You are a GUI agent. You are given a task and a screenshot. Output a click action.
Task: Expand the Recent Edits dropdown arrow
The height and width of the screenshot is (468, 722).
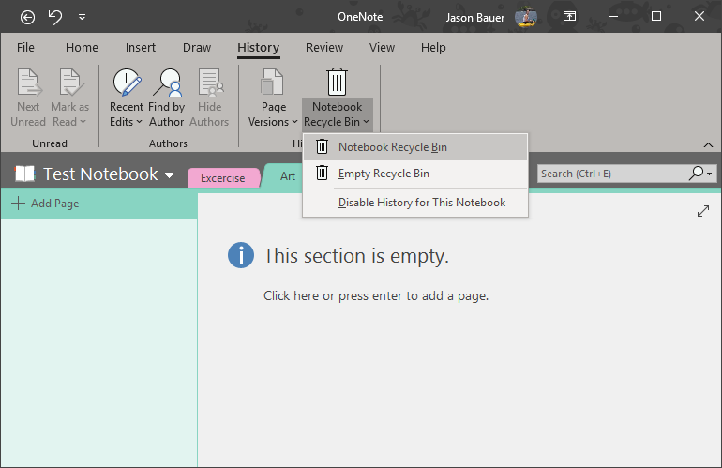(x=139, y=122)
